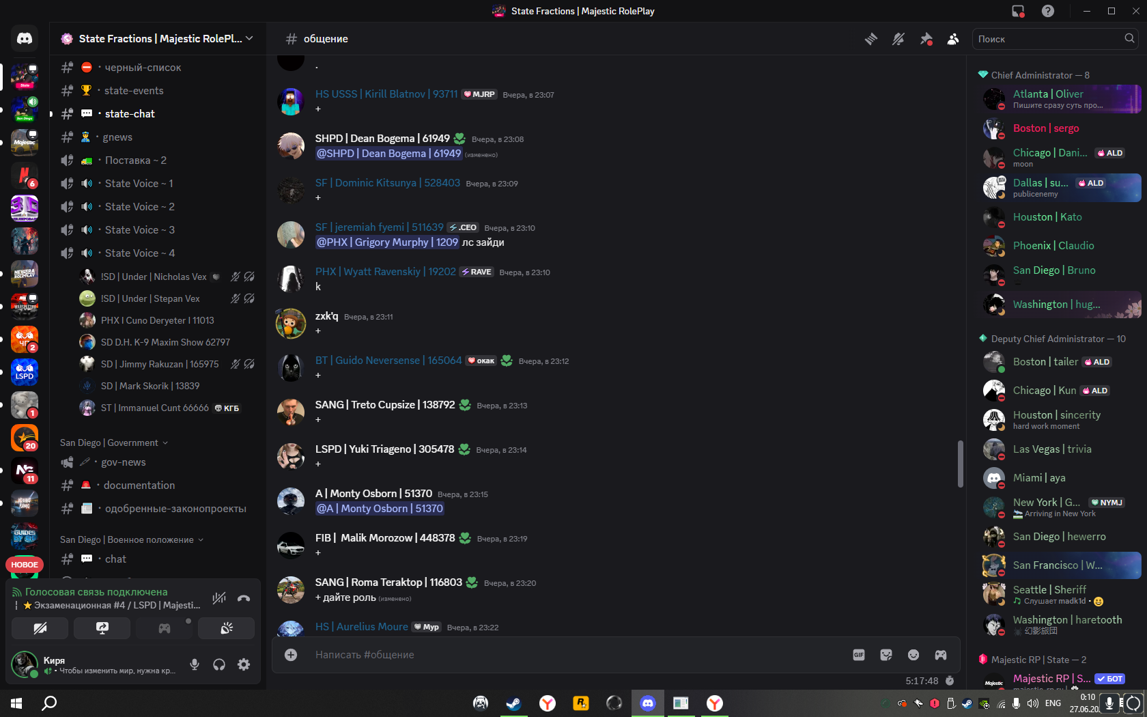The height and width of the screenshot is (717, 1147).
Task: Open member Atlanta | Oliver
Action: click(1061, 99)
